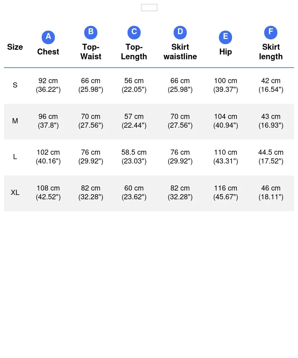Click the small empty box at top center

(149, 8)
